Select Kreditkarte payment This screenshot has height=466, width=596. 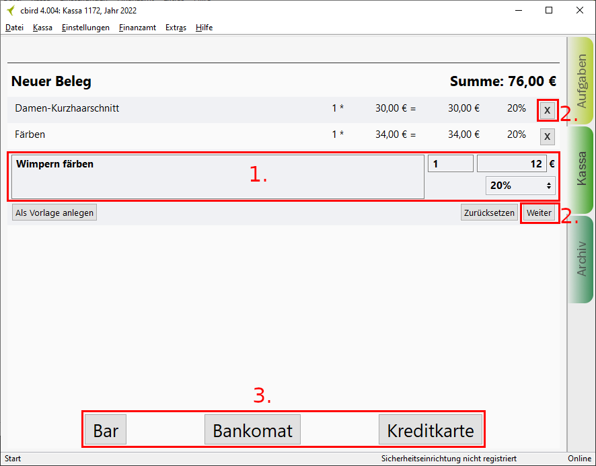431,430
